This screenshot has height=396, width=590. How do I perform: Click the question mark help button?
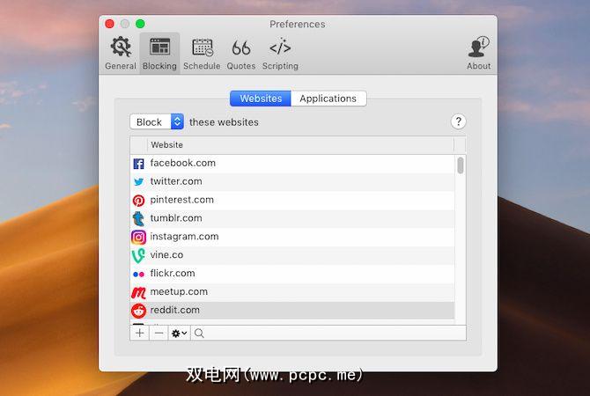(458, 121)
